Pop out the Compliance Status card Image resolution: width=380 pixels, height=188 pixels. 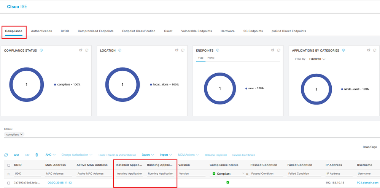pos(81,50)
